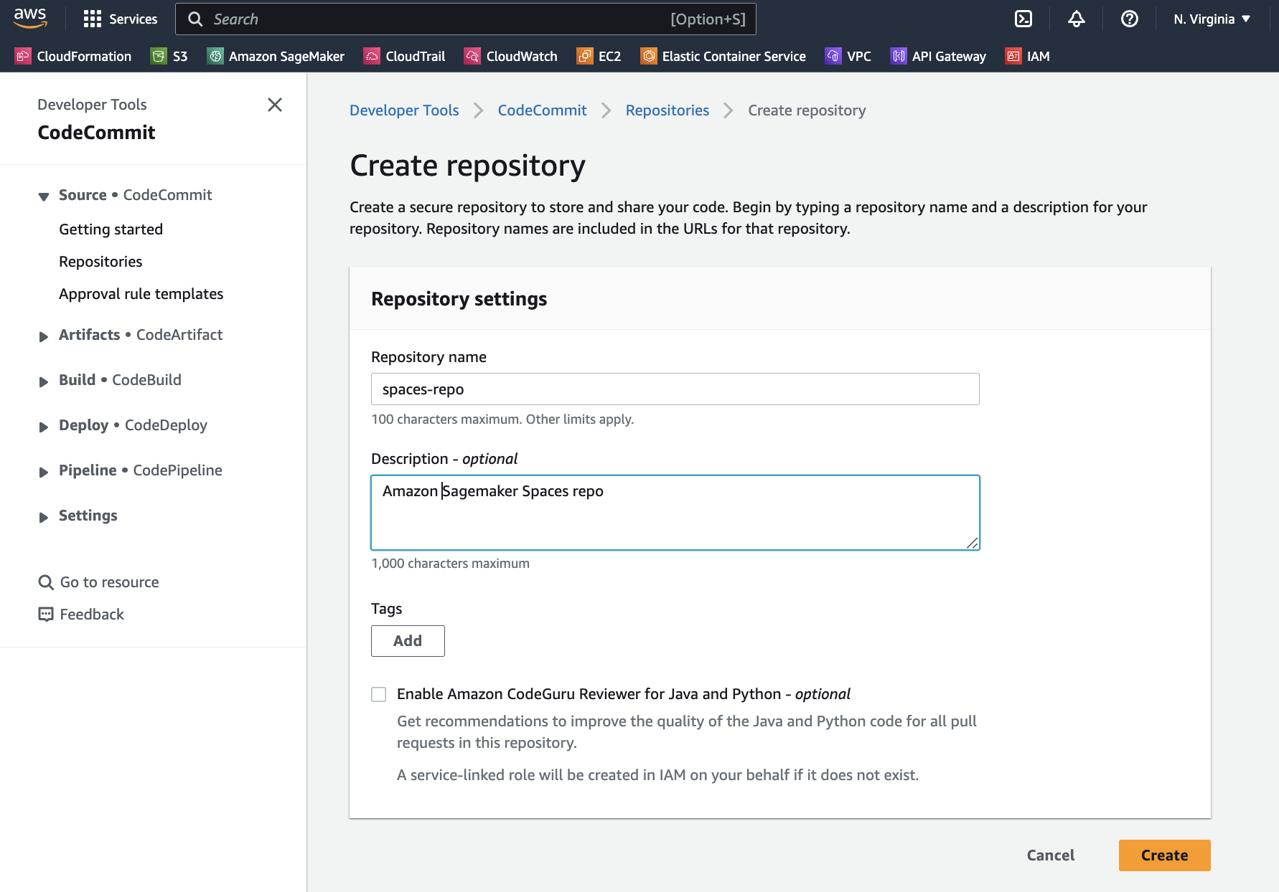Click the CloudTrail favorite icon
The image size is (1279, 892).
372,56
